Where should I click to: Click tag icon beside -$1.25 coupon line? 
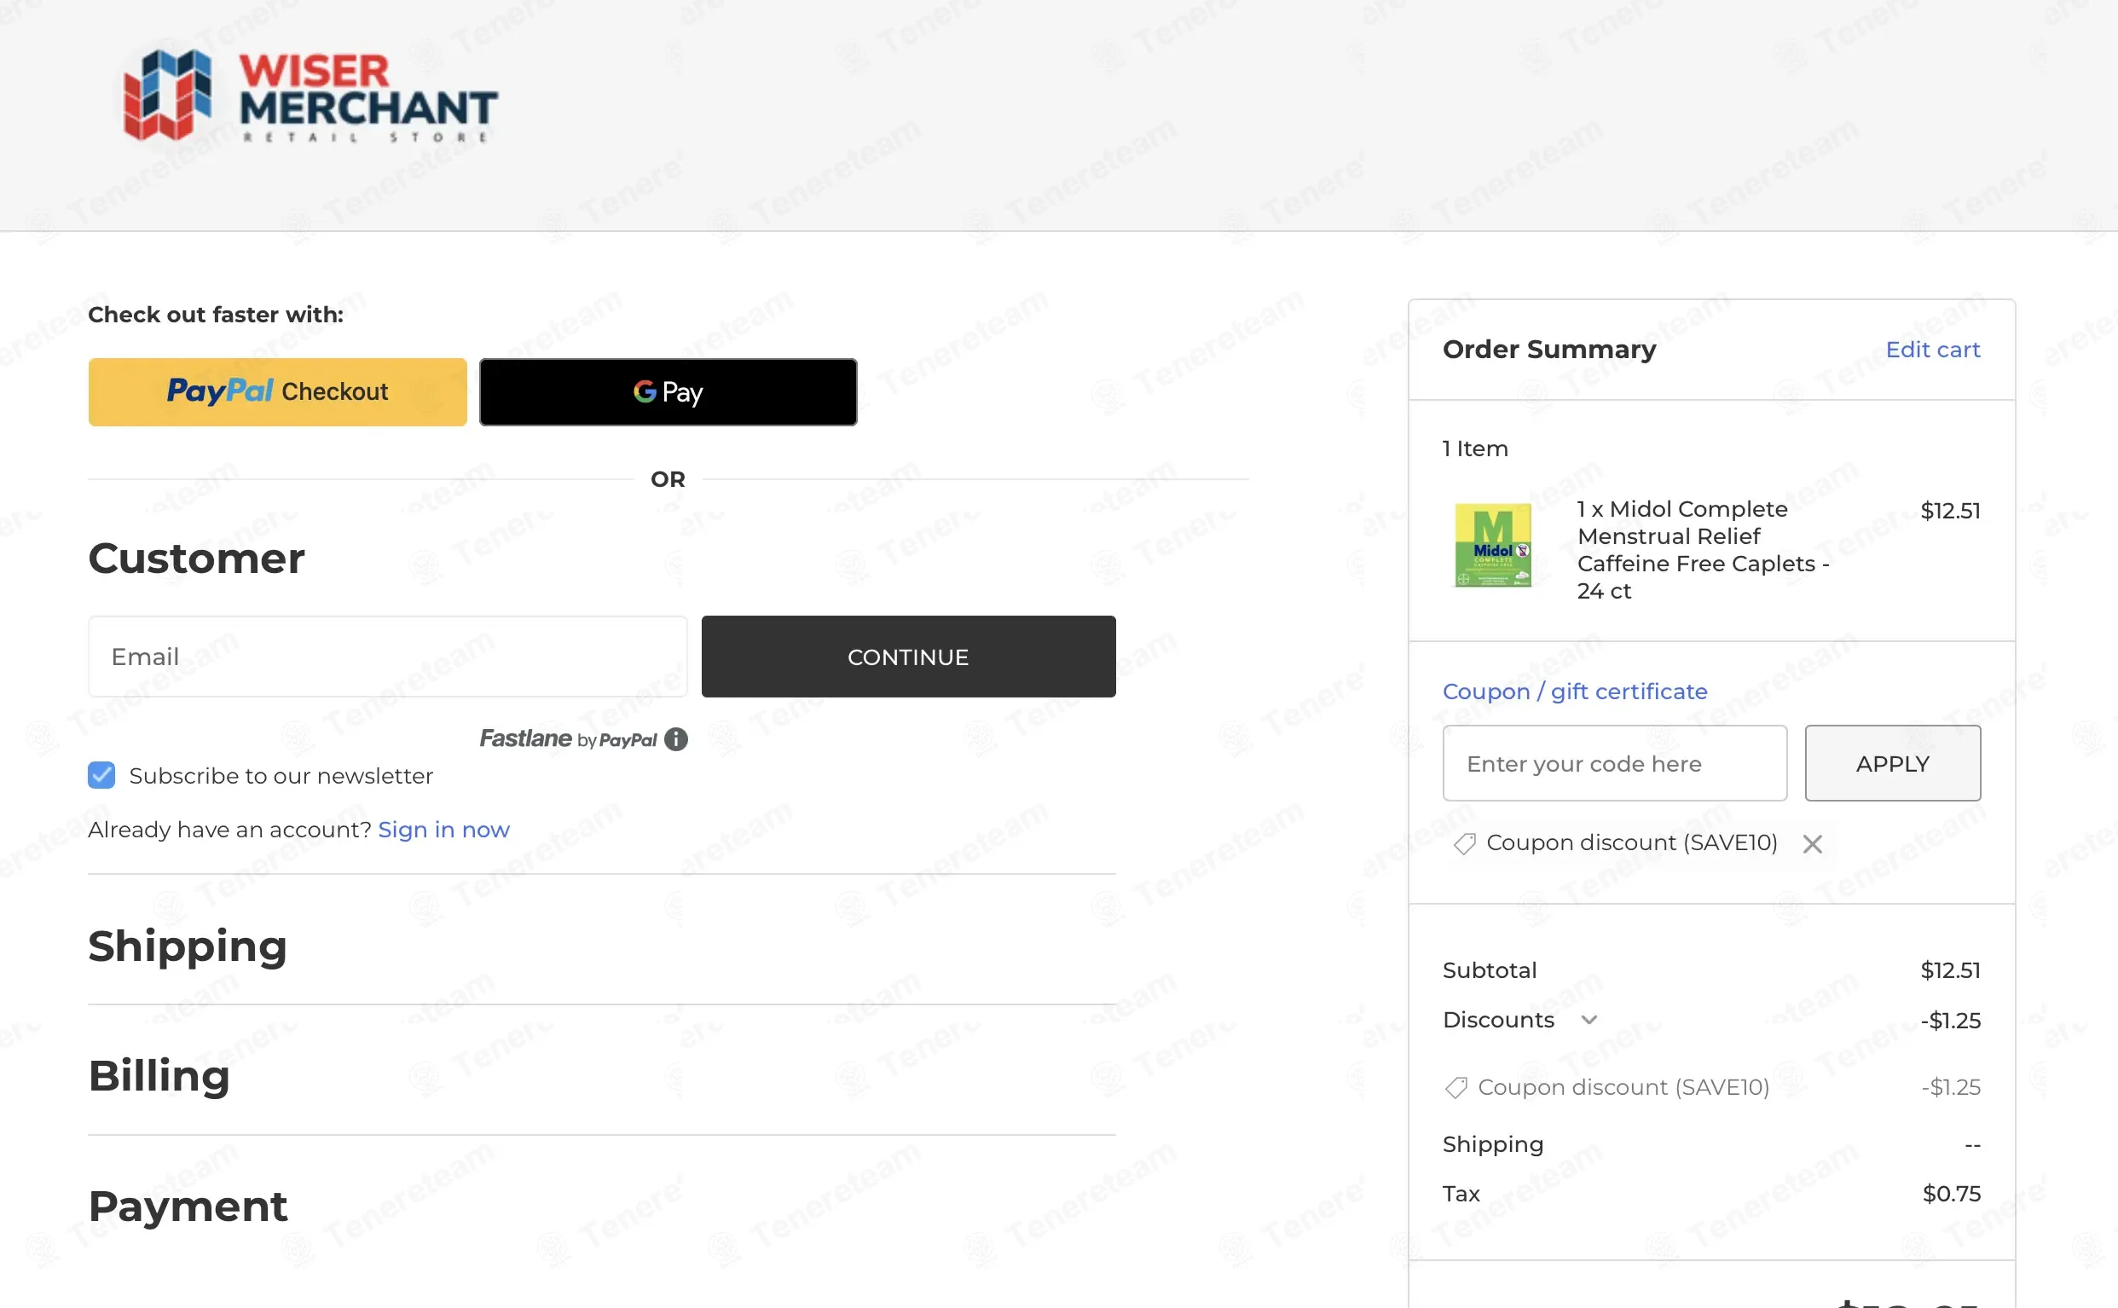pyautogui.click(x=1456, y=1087)
